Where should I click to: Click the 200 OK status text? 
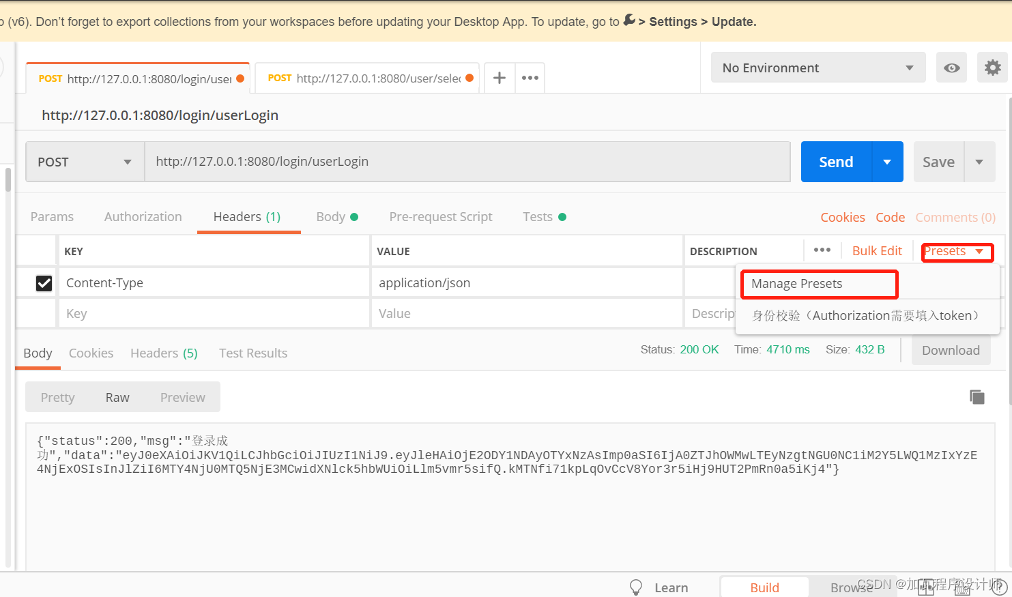tap(699, 349)
